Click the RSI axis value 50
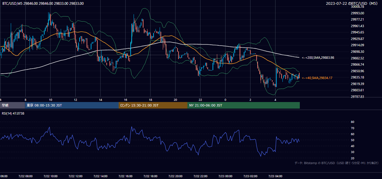This screenshot has height=179, width=382. click(x=352, y=140)
